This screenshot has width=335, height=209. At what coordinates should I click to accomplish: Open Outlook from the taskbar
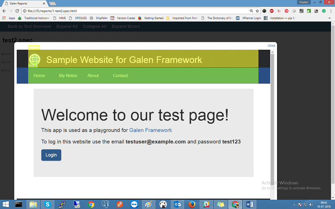[x=178, y=204]
